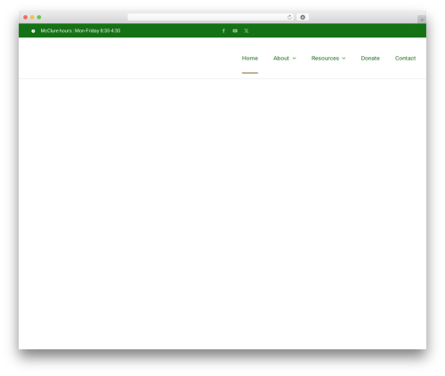Image resolution: width=445 pixels, height=376 pixels.
Task: Close the window with the red button
Action: click(26, 18)
